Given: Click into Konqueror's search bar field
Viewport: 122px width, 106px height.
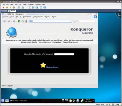Looking at the screenshot, I should (87, 21).
